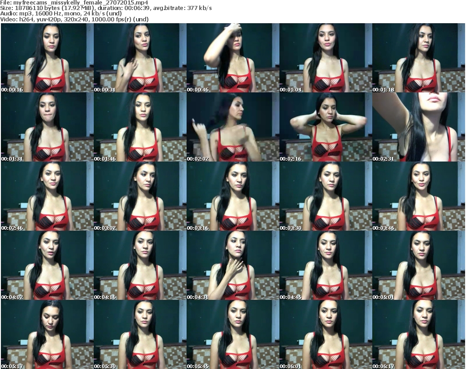466x369 pixels.
Task: Select the frame at 00:01:18
Action: click(419, 58)
